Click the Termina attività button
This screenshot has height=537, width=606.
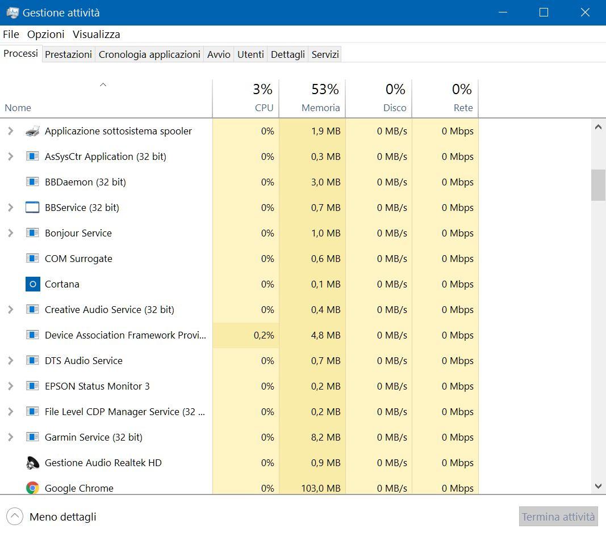pyautogui.click(x=558, y=517)
